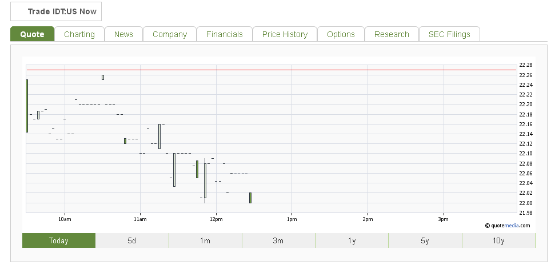Image resolution: width=551 pixels, height=269 pixels.
Task: Change chart range to 1y
Action: [352, 240]
